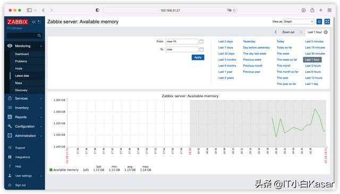Open calendar picker for To field

click(x=201, y=49)
